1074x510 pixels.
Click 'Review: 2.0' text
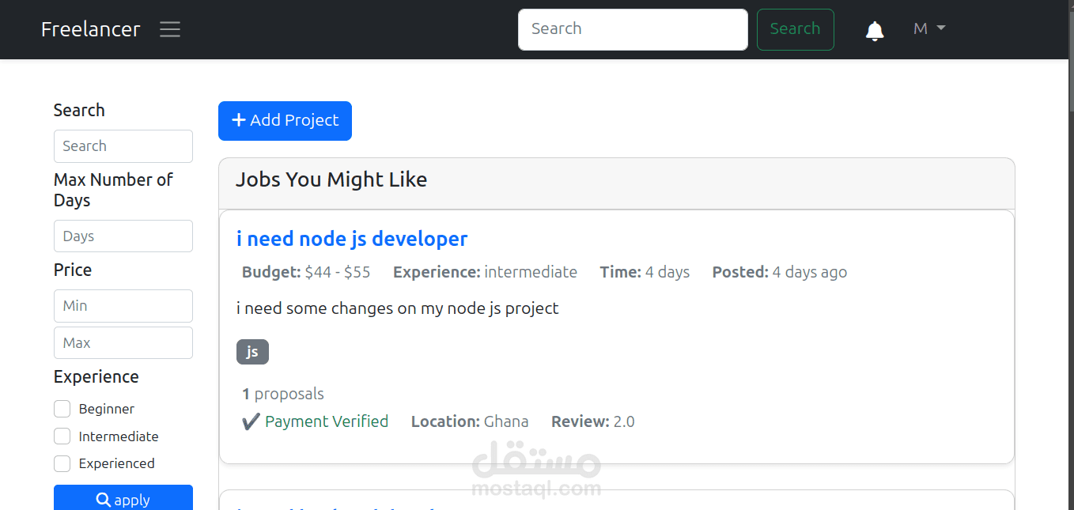point(593,421)
